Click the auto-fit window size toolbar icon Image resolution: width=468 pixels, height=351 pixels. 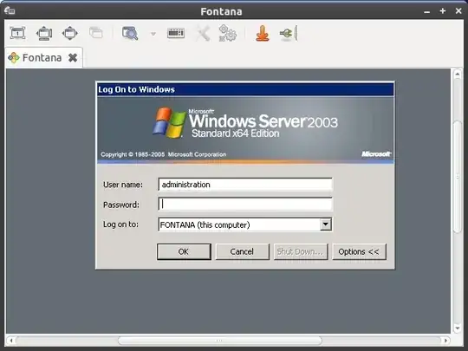pyautogui.click(x=17, y=33)
